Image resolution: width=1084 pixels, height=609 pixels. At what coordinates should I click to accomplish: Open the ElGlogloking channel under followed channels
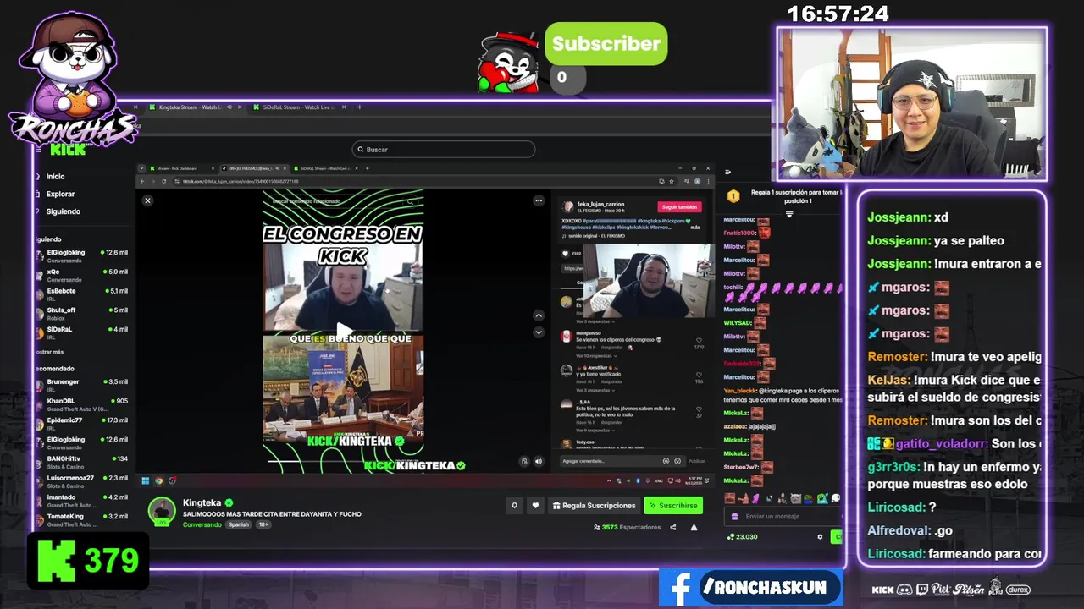[82, 255]
